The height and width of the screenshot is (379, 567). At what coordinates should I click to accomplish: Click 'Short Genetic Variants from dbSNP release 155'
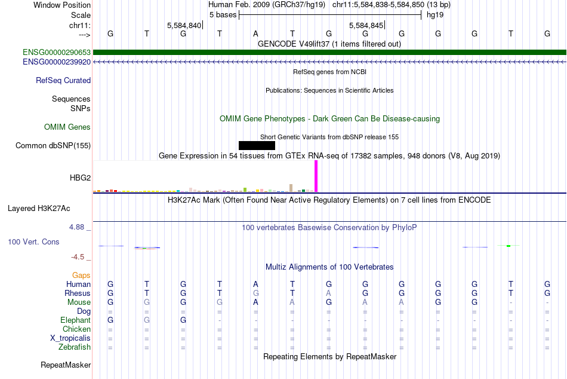pyautogui.click(x=329, y=137)
